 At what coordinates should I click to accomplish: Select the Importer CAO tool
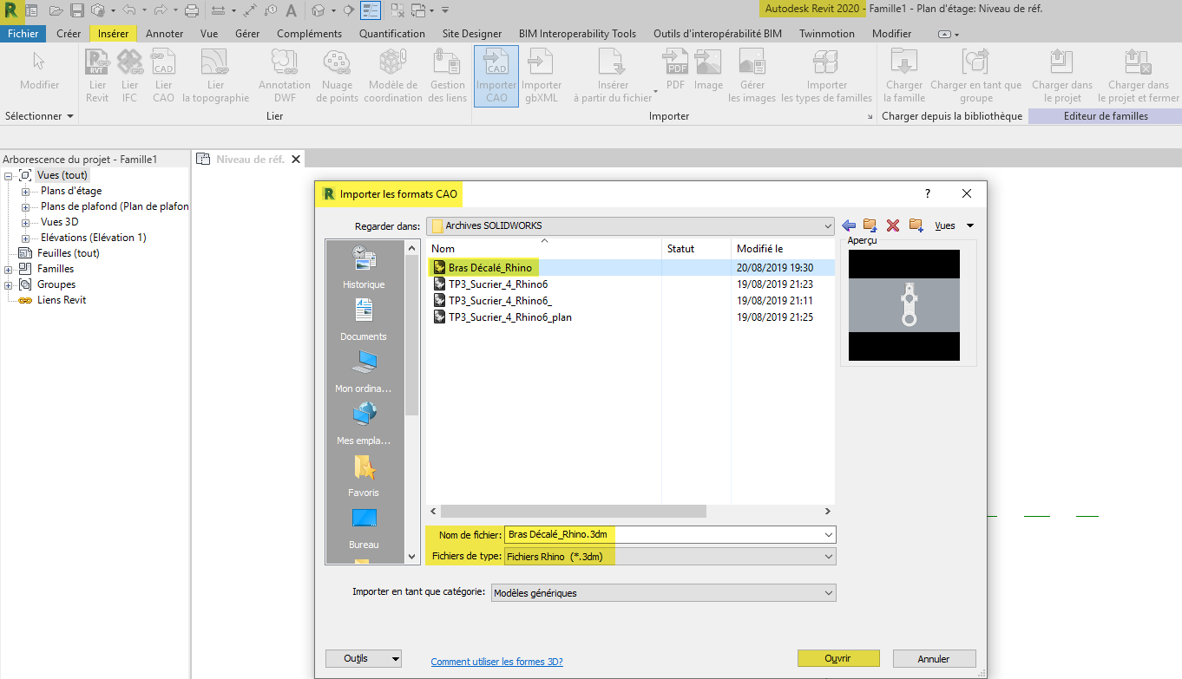tap(495, 75)
